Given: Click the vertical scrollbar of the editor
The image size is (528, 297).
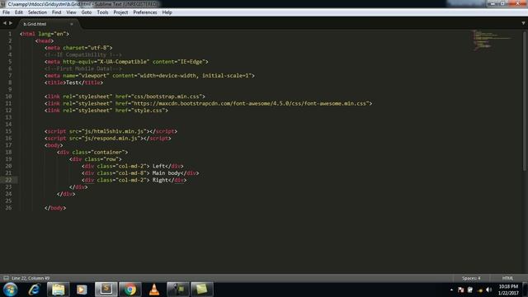Looking at the screenshot, I should coord(525,101).
